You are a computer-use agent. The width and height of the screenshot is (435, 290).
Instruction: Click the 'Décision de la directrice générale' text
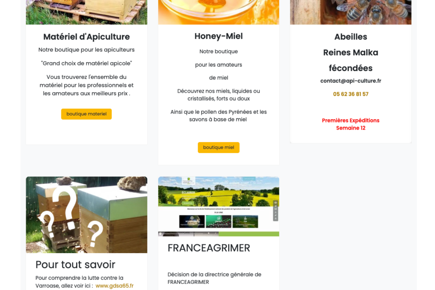[214, 278]
